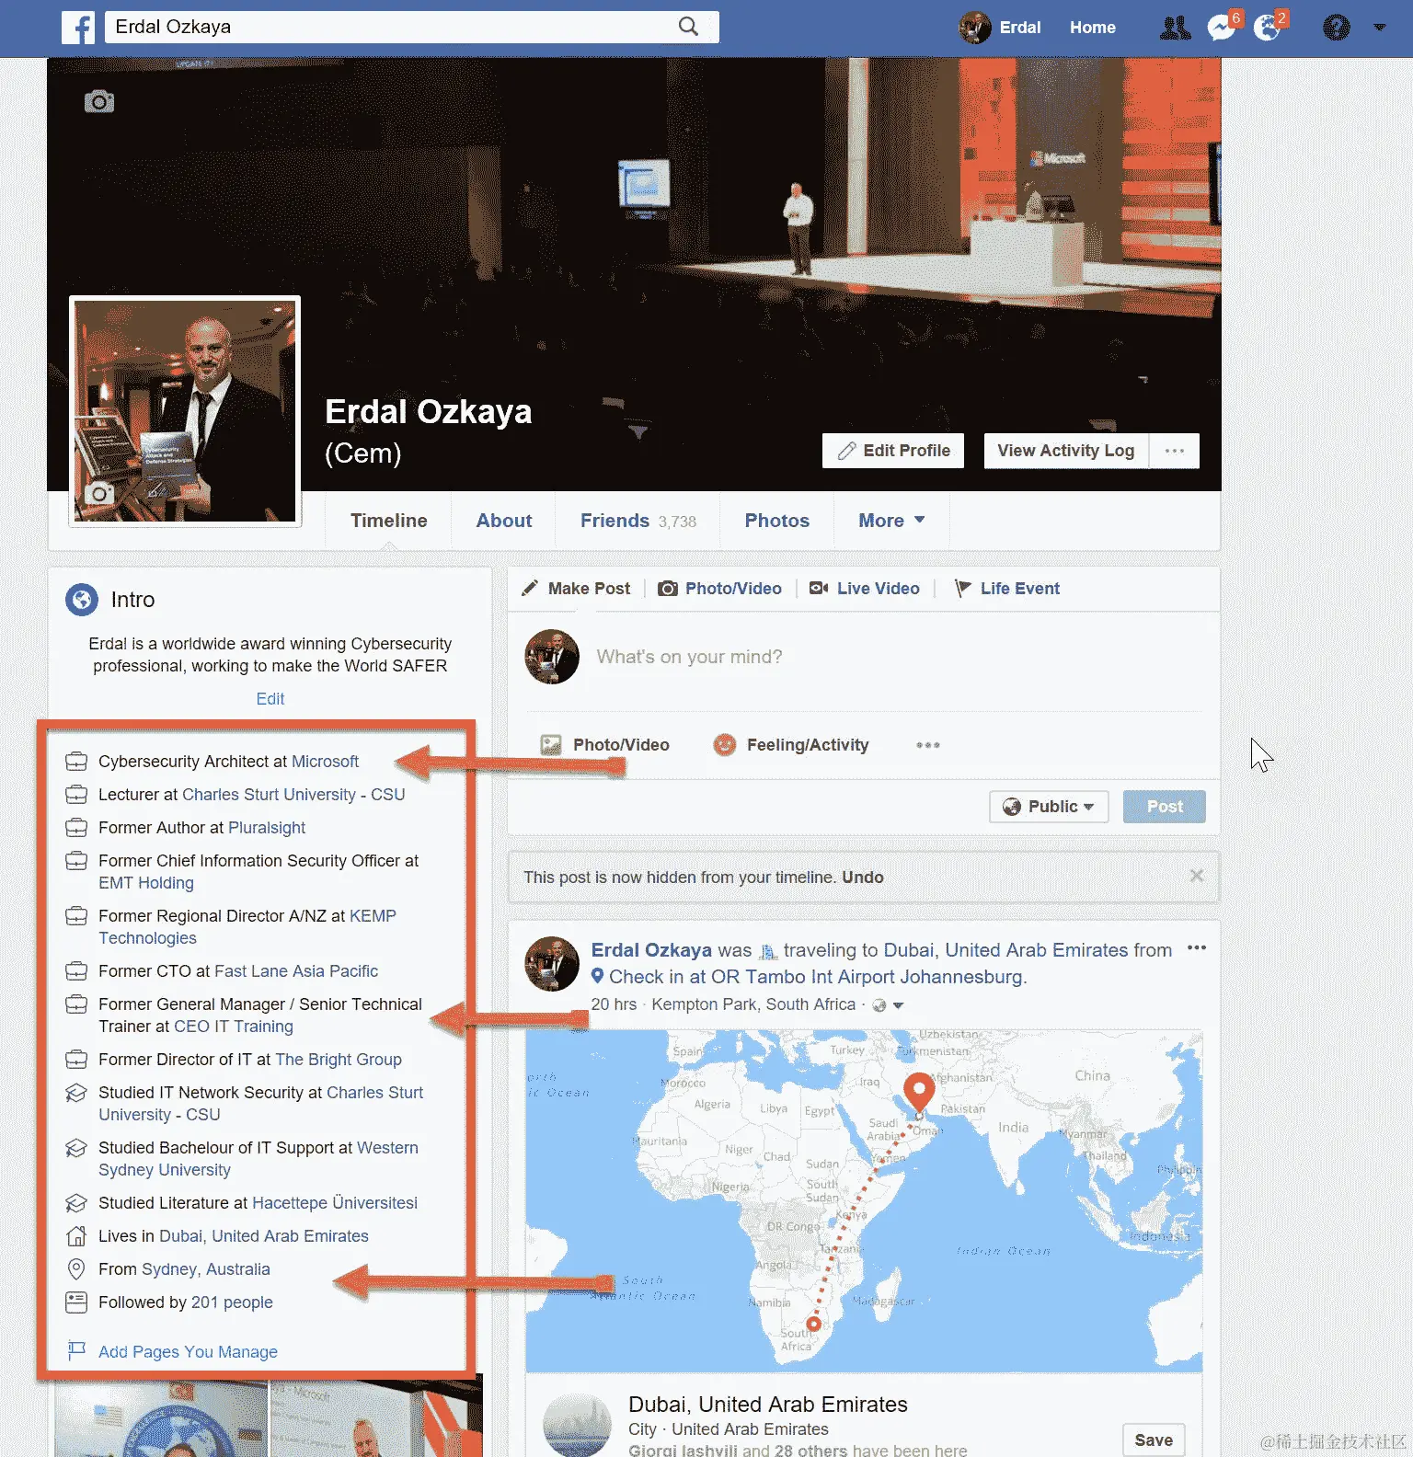Open Fast Lane Asia Pacific link

296,971
